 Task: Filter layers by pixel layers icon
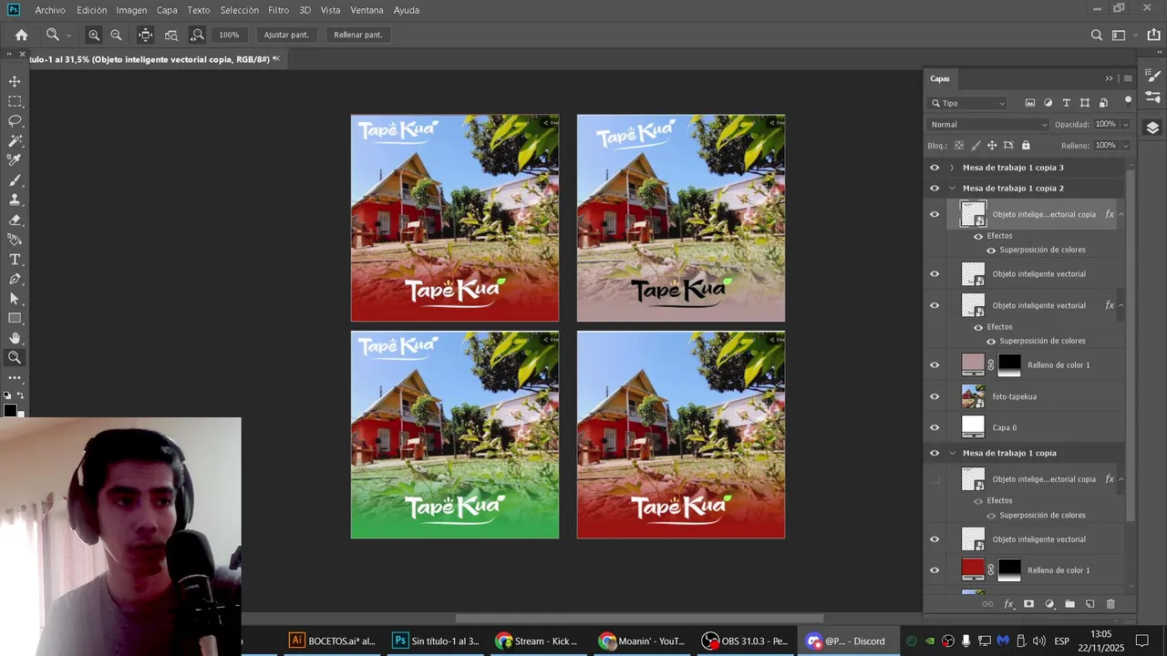[1030, 103]
